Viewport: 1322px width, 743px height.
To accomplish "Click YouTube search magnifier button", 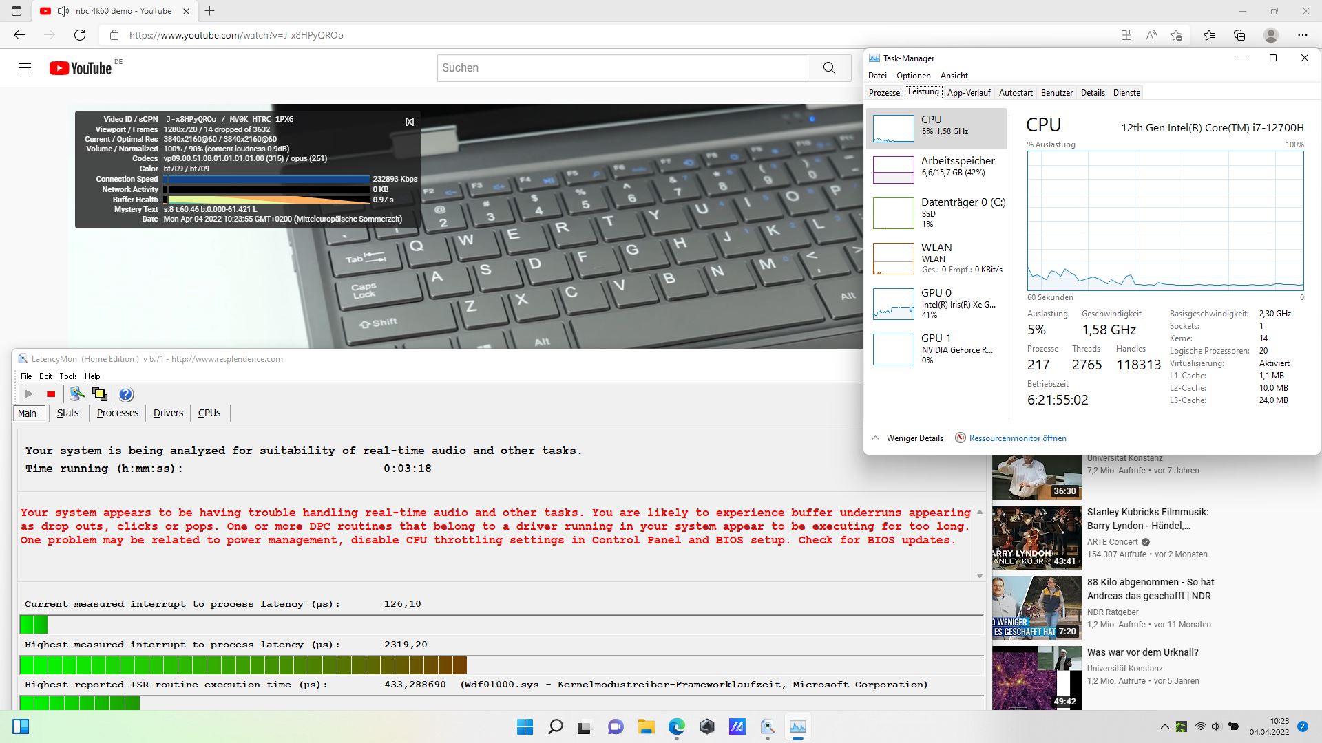I will coord(830,67).
